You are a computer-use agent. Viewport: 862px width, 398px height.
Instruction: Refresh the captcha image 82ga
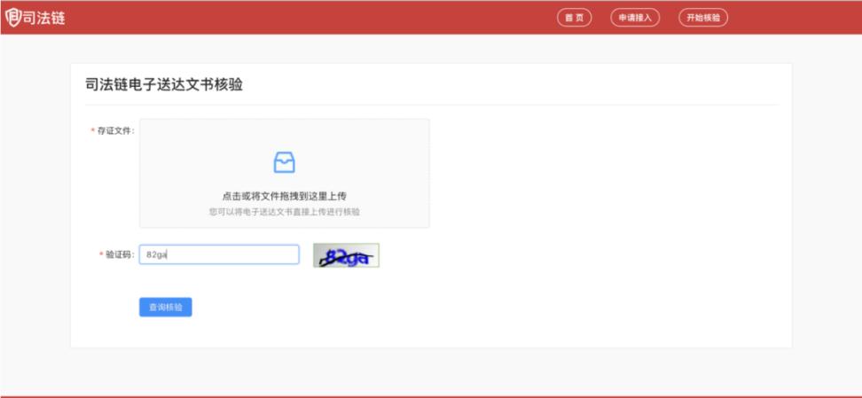click(x=346, y=255)
